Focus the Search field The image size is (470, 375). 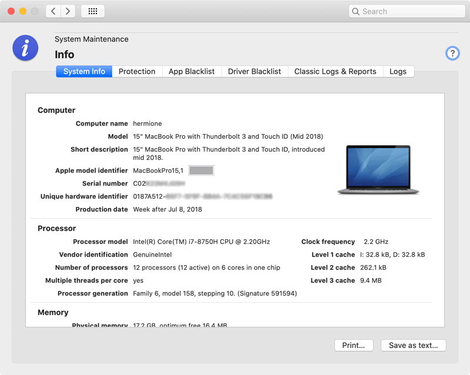point(407,11)
